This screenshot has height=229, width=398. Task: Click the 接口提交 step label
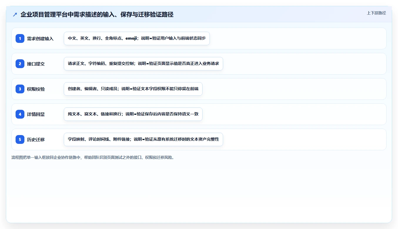[36, 64]
